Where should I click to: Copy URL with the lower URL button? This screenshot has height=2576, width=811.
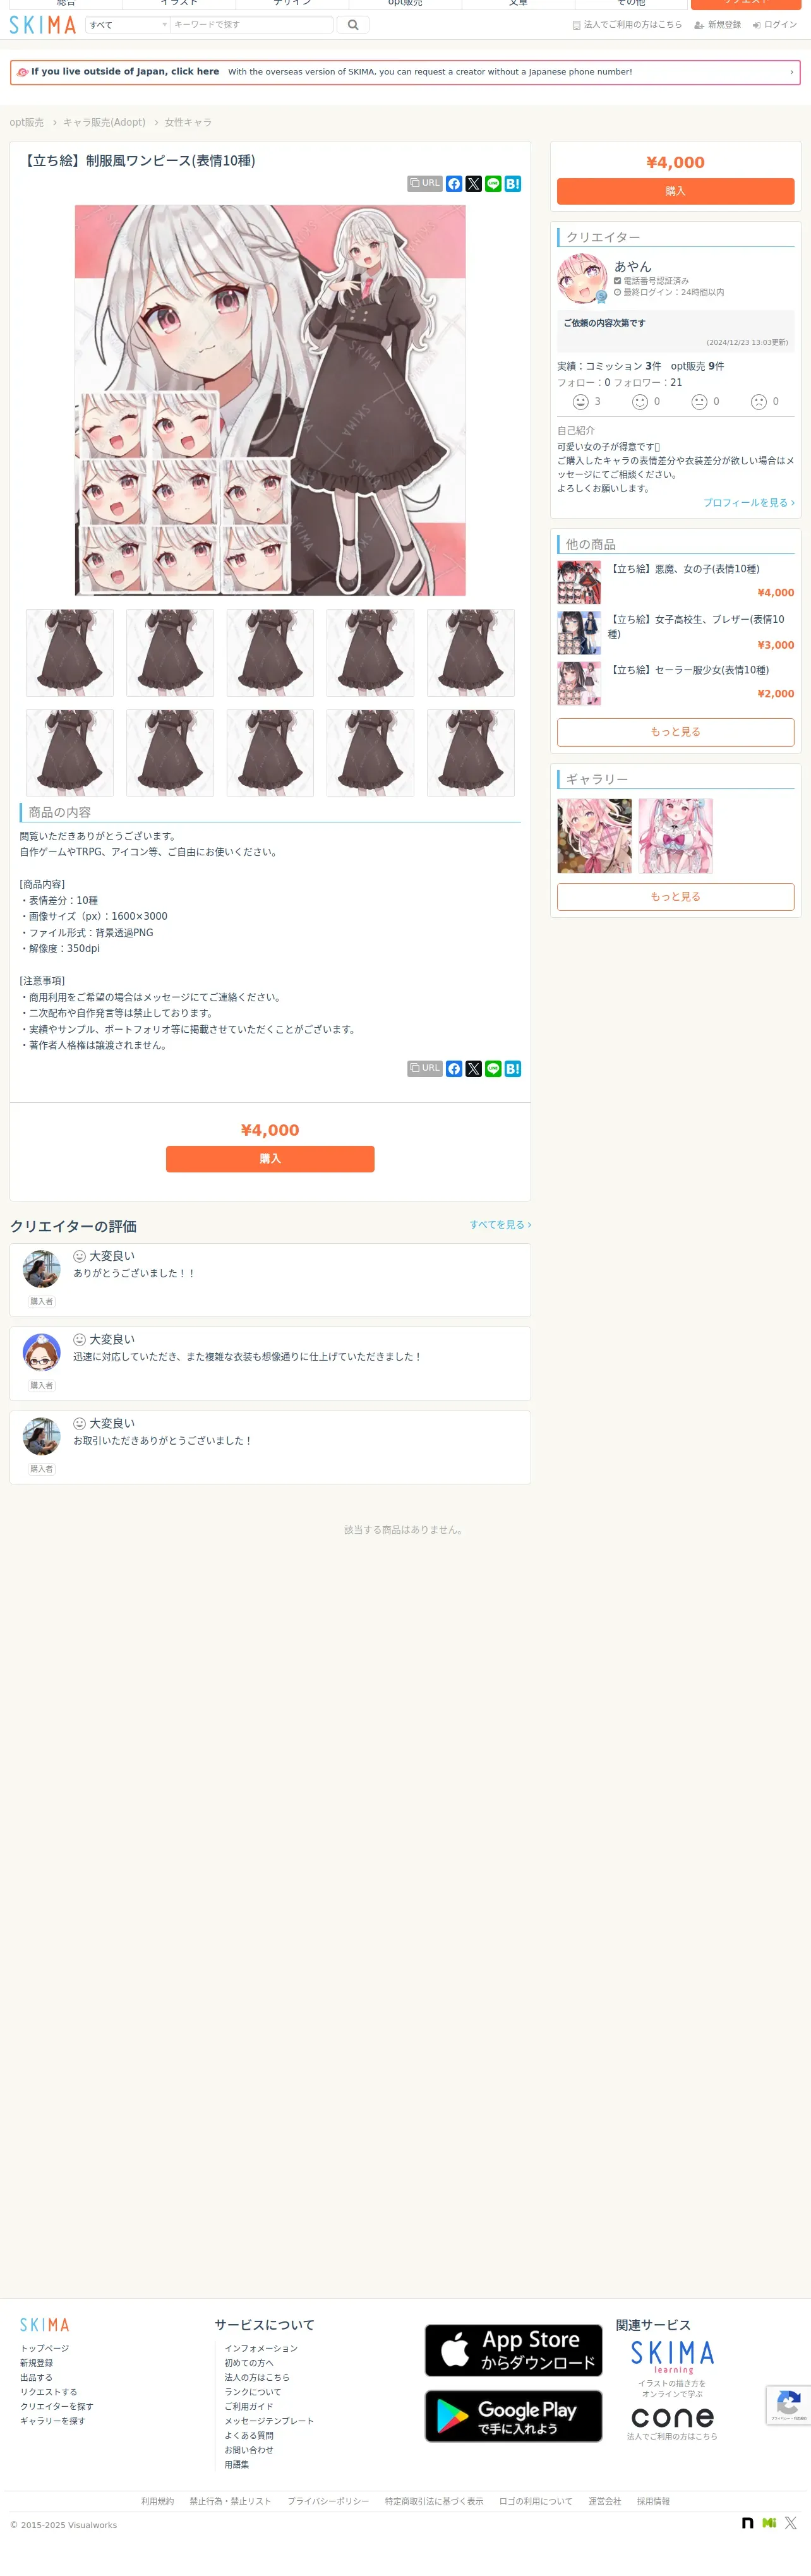pyautogui.click(x=425, y=1069)
